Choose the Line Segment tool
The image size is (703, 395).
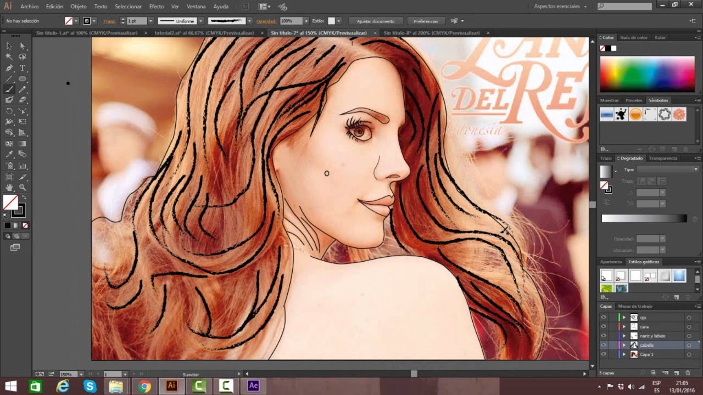[x=9, y=78]
